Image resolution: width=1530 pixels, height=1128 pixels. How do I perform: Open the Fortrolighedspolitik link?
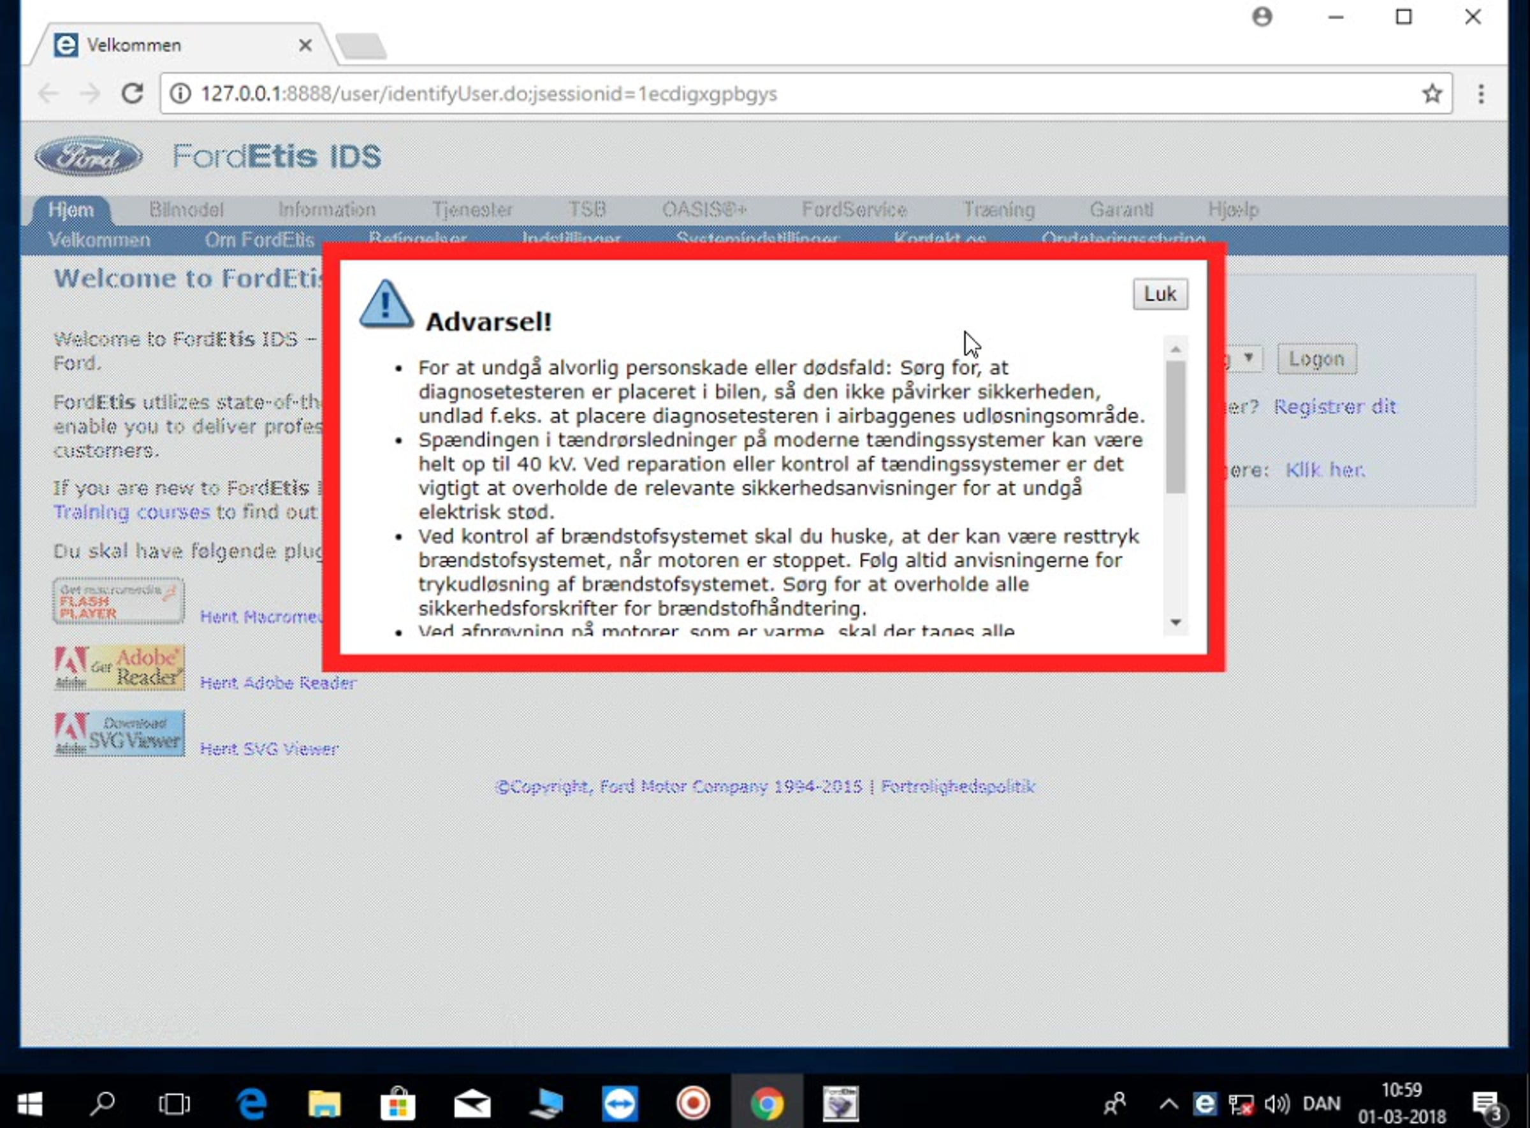(x=958, y=786)
